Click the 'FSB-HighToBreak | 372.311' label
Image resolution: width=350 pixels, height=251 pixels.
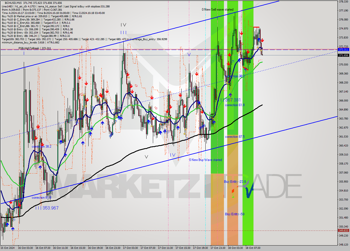click(x=34, y=48)
